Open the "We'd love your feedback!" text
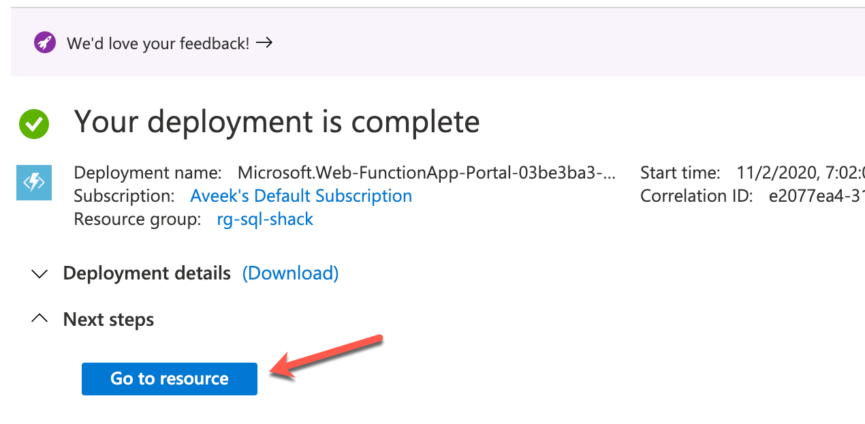 [157, 44]
